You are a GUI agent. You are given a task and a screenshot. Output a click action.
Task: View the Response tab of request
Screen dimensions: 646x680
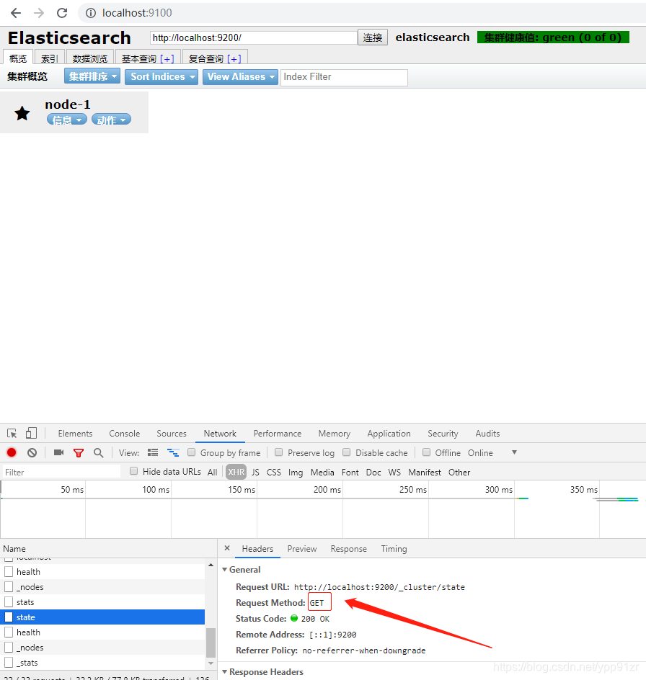pos(349,549)
